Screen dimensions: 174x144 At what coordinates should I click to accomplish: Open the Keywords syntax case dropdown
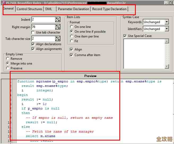click(167, 22)
